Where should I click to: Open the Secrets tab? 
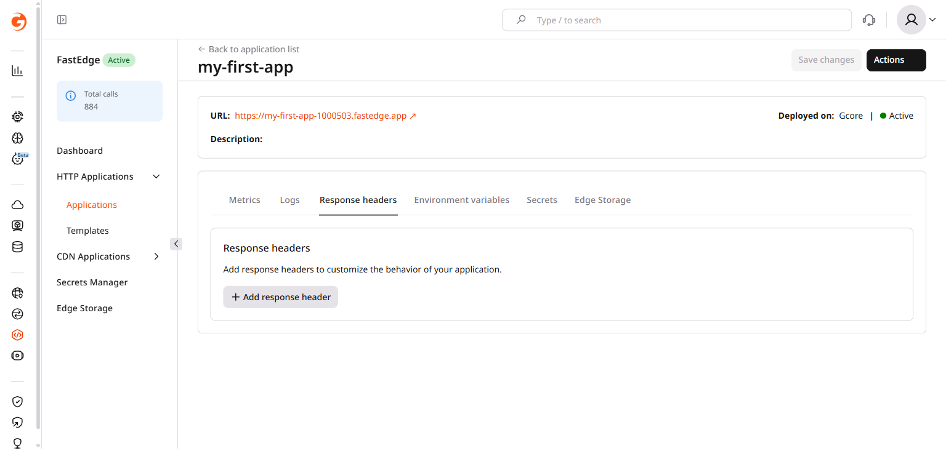(x=542, y=200)
